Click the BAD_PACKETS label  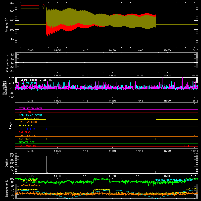pyautogui.click(x=27, y=146)
